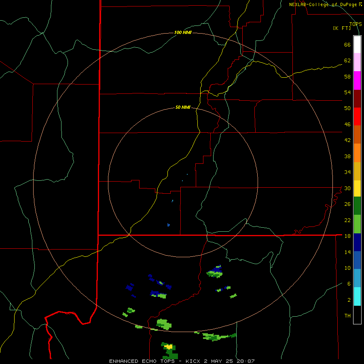Click the legend value "14"

pos(347,252)
